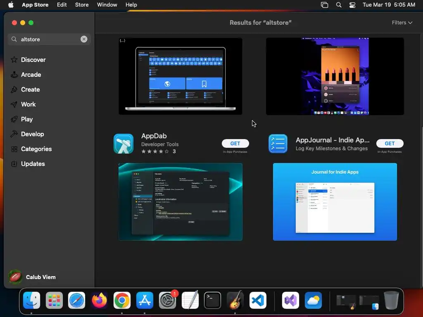The height and width of the screenshot is (317, 423).
Task: View AppDab screenshot preview
Action: pos(181,201)
